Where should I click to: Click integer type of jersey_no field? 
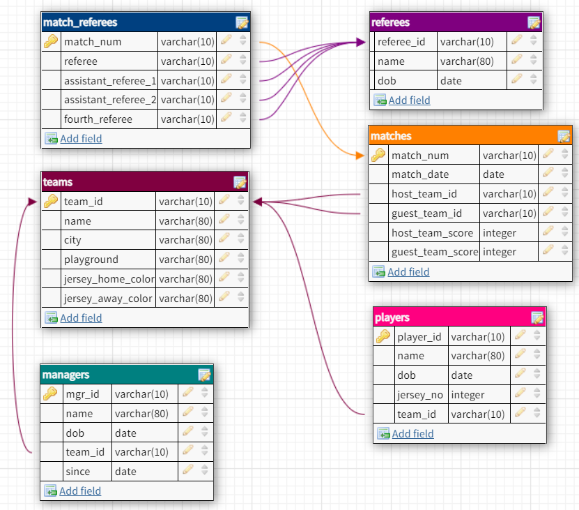pyautogui.click(x=468, y=395)
